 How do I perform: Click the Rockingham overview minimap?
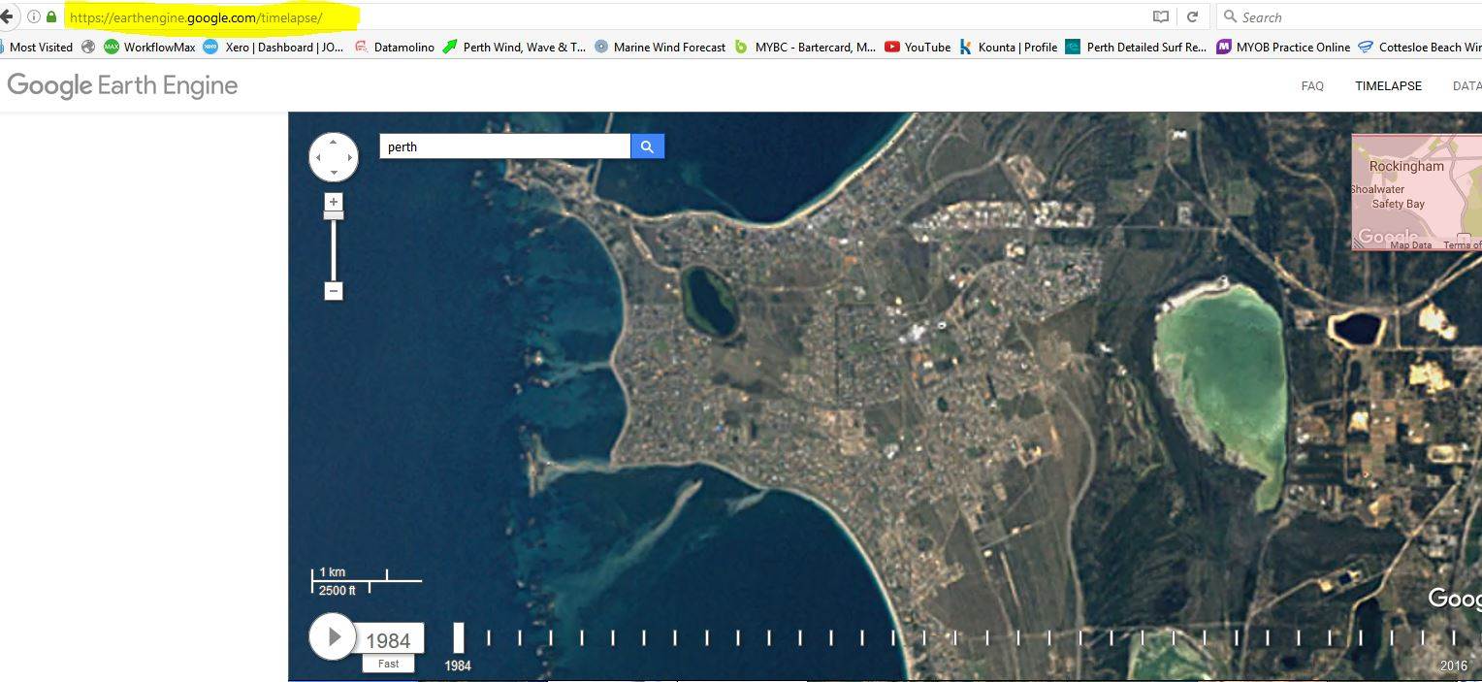tap(1416, 192)
